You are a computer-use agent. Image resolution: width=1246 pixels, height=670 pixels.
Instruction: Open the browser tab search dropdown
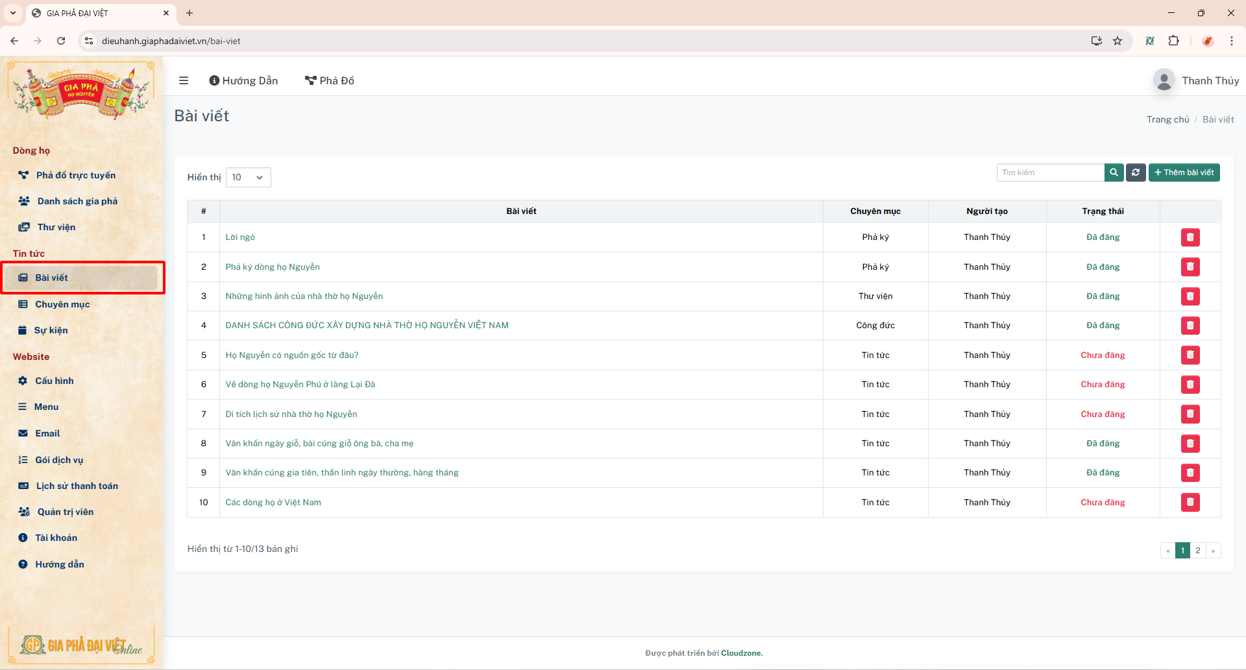point(13,13)
